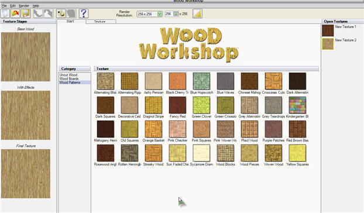Choose the Fancy Red texture

[177, 105]
